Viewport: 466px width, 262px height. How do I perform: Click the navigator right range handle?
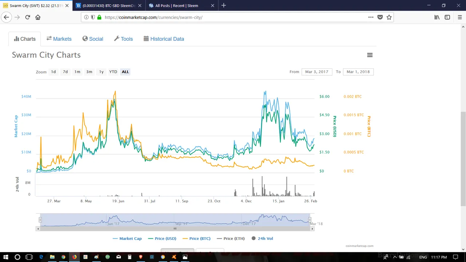[310, 219]
